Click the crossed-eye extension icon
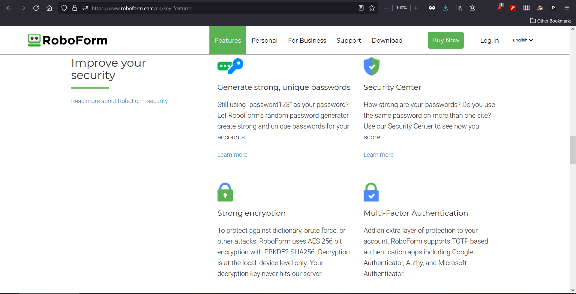 pyautogui.click(x=540, y=8)
